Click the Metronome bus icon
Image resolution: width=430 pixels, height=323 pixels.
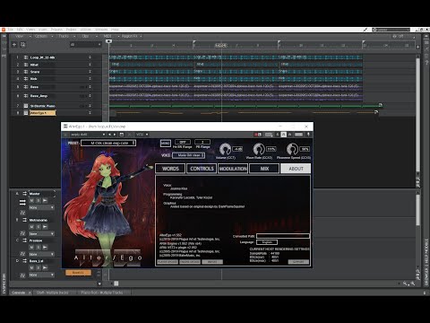24,220
